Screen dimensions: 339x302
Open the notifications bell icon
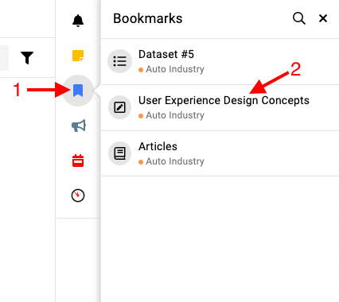[78, 21]
